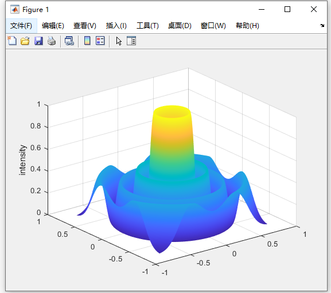Image resolution: width=331 pixels, height=293 pixels.
Task: Open the 桌面(D) menu
Action: [x=180, y=26]
